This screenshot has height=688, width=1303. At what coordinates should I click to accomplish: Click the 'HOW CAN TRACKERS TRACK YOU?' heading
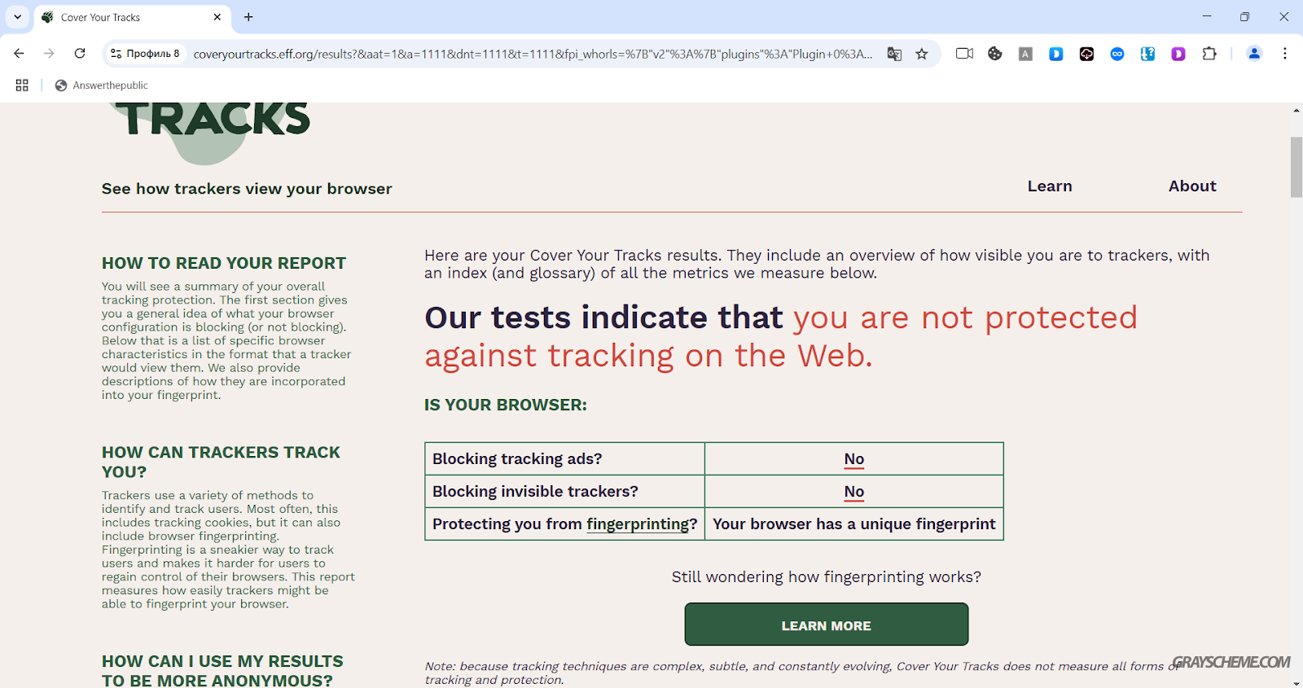(221, 462)
